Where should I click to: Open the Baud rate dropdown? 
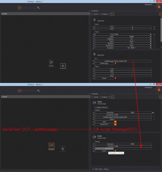tap(150, 37)
